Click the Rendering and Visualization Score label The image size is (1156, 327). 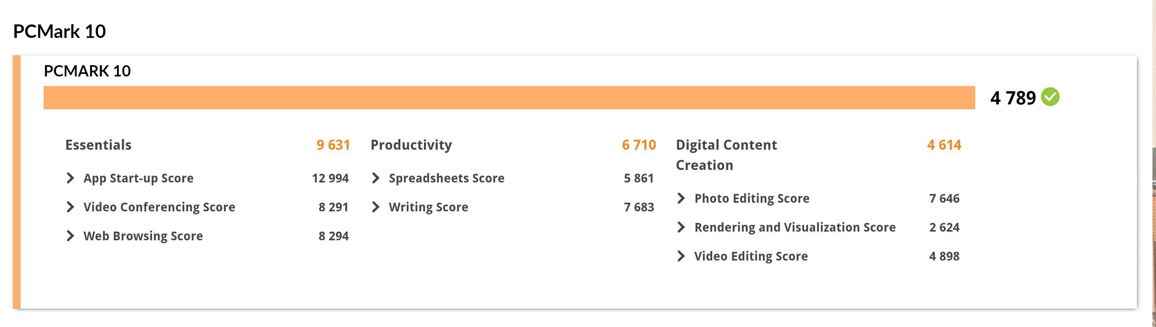point(795,227)
